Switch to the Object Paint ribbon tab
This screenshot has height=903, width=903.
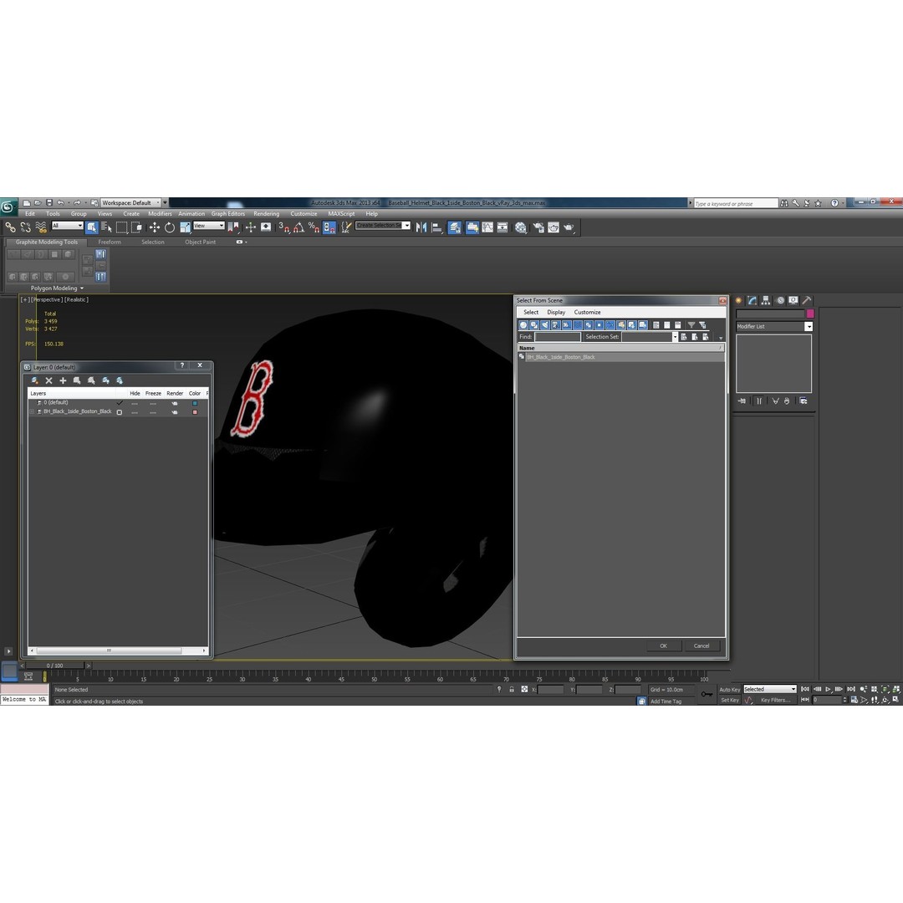(201, 242)
